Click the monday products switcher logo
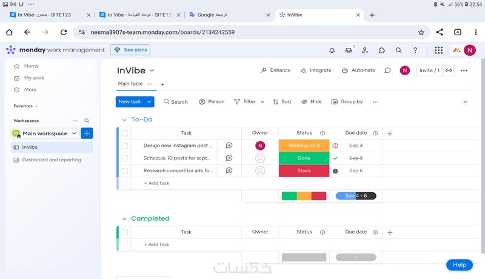This screenshot has width=485, height=279. pos(457,50)
